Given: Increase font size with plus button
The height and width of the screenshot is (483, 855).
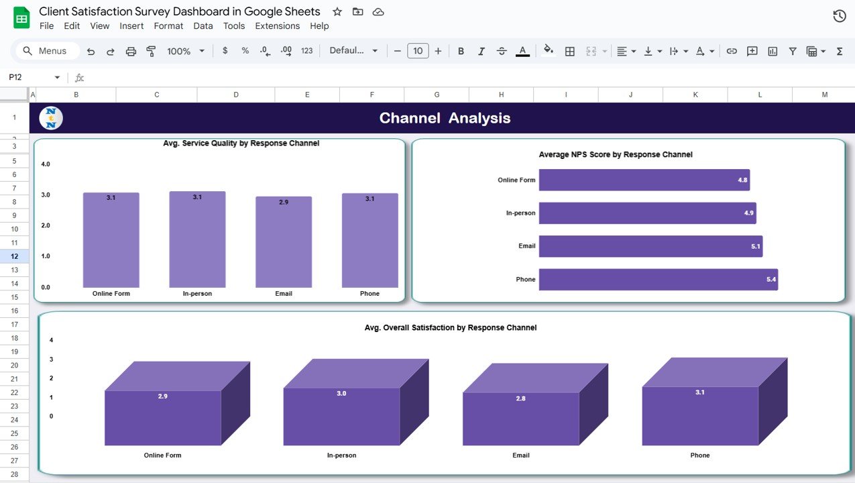Looking at the screenshot, I should tap(439, 51).
